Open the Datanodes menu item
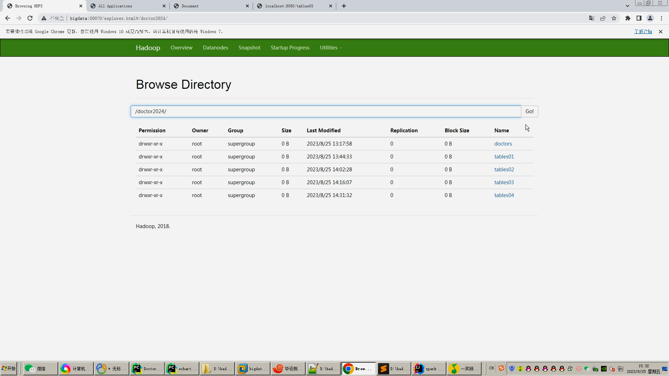 [215, 48]
